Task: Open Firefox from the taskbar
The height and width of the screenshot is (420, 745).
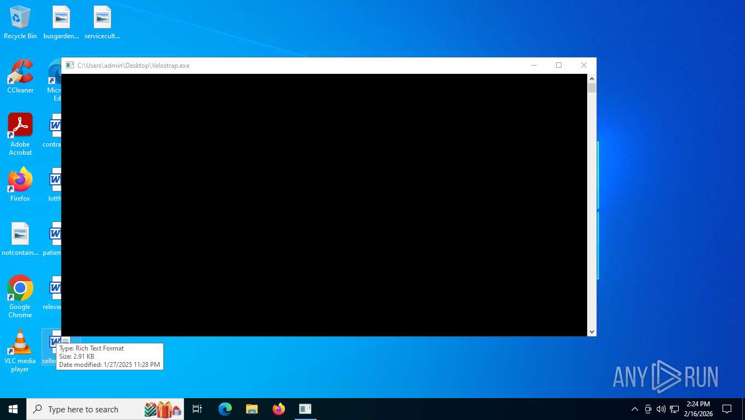Action: point(279,409)
